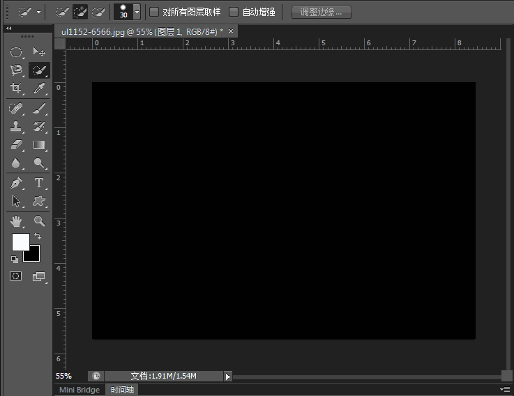The height and width of the screenshot is (396, 514).
Task: Click the Zoom tool in toolbox
Action: 39,221
